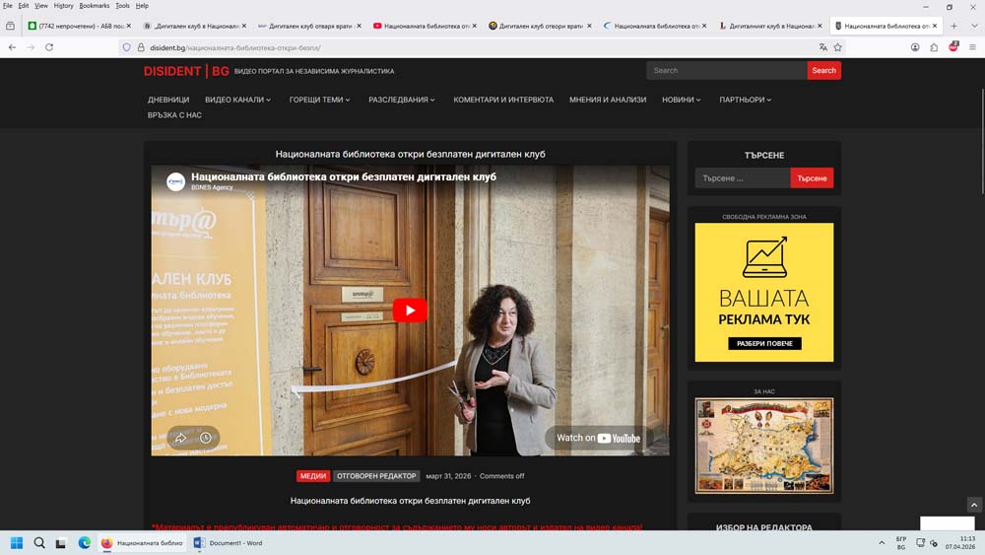This screenshot has width=985, height=555.
Task: Reload the page with the refresh icon
Action: (49, 47)
